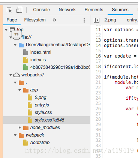Open entry.js under app folder

(x=42, y=105)
